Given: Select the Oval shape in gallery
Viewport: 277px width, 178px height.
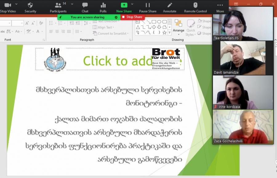Looking at the screenshot, I should (159, 22).
